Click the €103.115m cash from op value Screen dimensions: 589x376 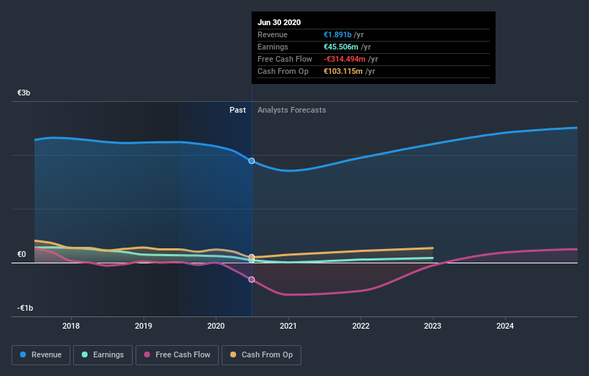click(344, 71)
